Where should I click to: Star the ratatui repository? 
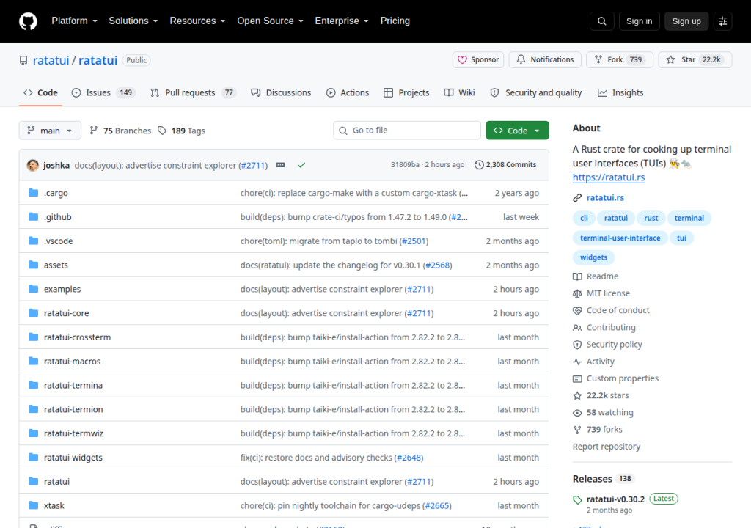pyautogui.click(x=695, y=60)
